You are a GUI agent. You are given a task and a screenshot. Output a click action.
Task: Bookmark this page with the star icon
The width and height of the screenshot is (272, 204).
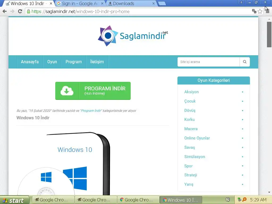[260, 11]
